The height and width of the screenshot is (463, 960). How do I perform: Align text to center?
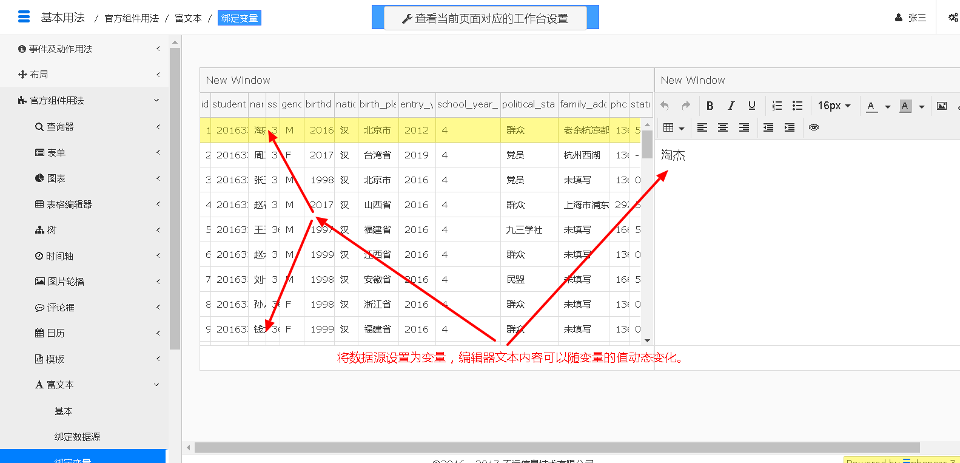723,127
